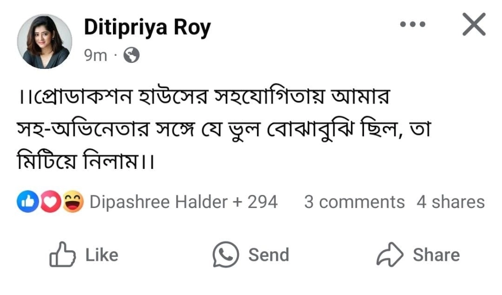Click the globe public audience icon
The width and height of the screenshot is (502, 295).
pos(132,55)
